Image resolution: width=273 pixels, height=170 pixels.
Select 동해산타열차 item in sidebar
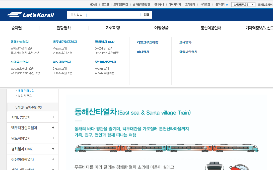point(26,91)
